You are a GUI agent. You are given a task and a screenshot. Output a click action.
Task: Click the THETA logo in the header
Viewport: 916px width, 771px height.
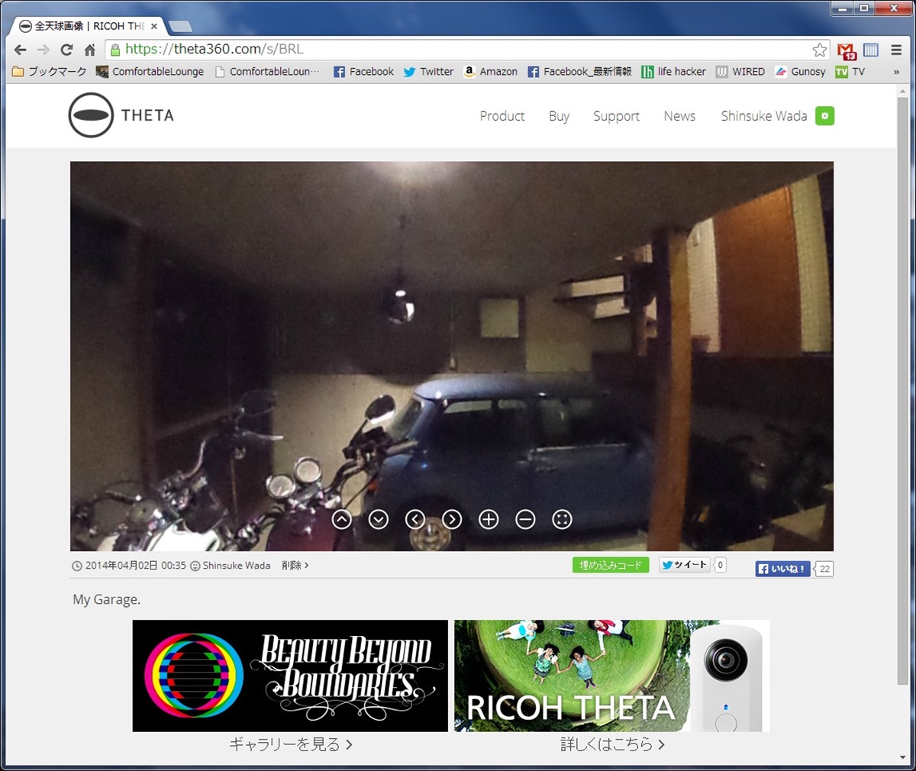coord(120,115)
